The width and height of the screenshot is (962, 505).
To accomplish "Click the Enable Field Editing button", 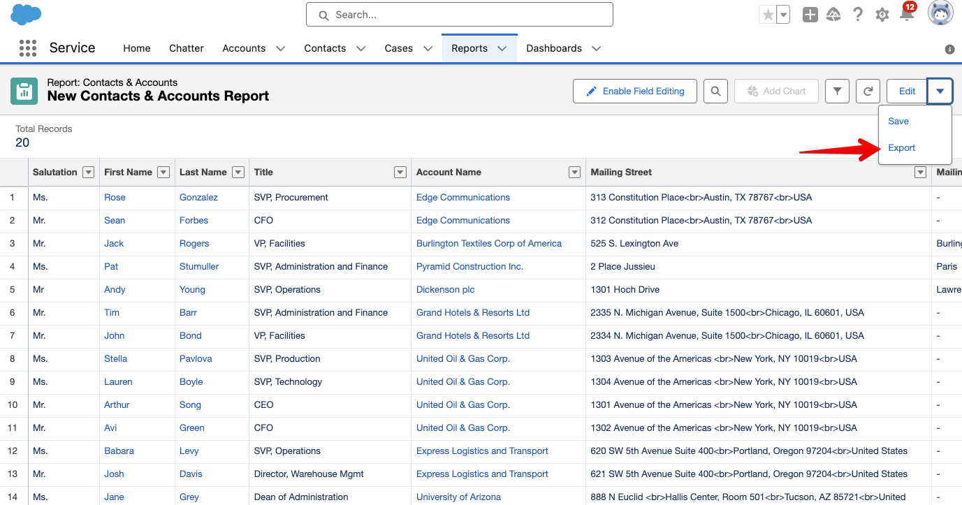I will [x=634, y=91].
